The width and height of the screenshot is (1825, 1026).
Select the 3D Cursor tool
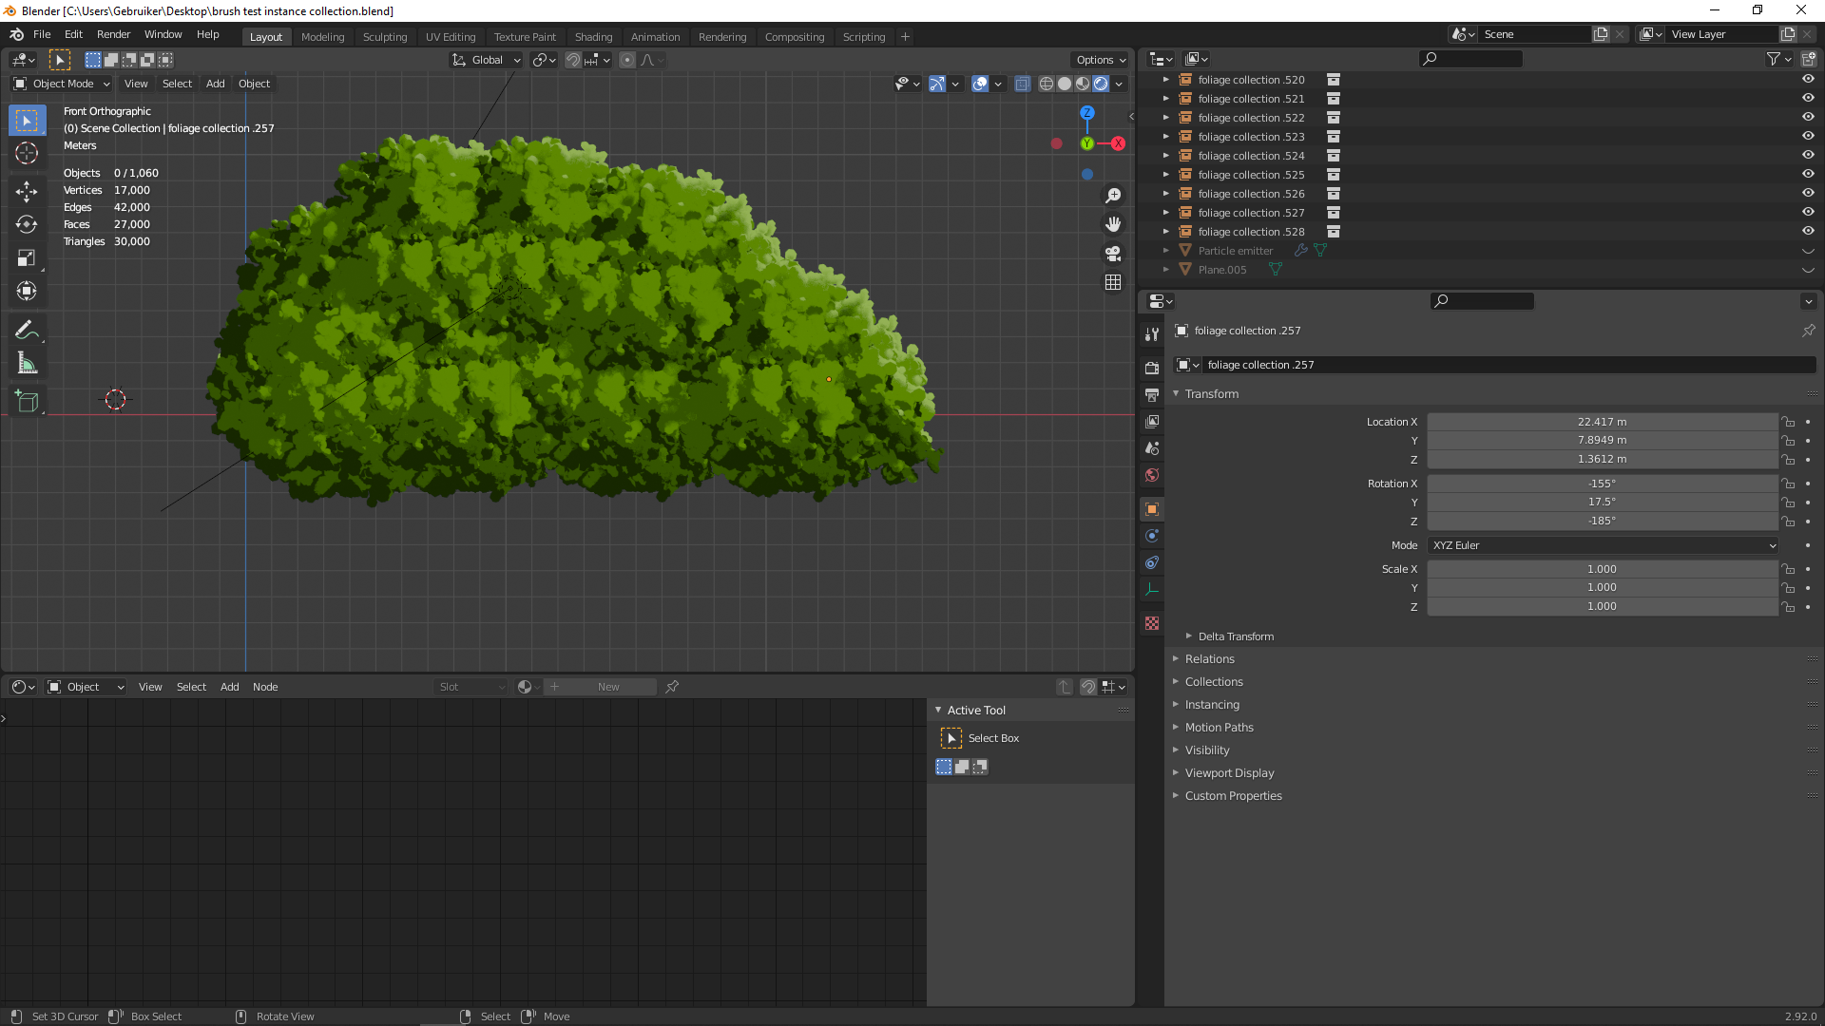click(x=27, y=153)
